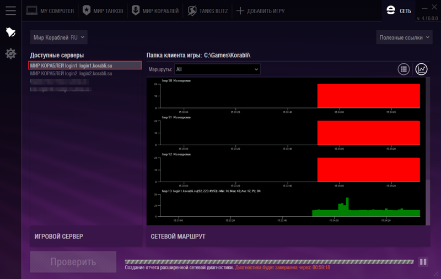
Task: Switch to МИР ТАНКОВ tab
Action: (103, 11)
